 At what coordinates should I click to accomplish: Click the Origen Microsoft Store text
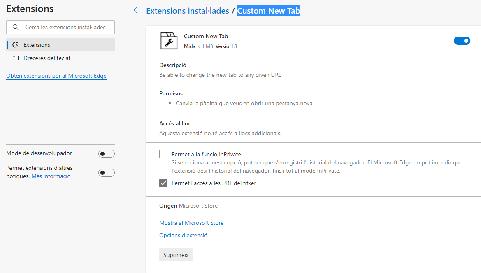[188, 206]
